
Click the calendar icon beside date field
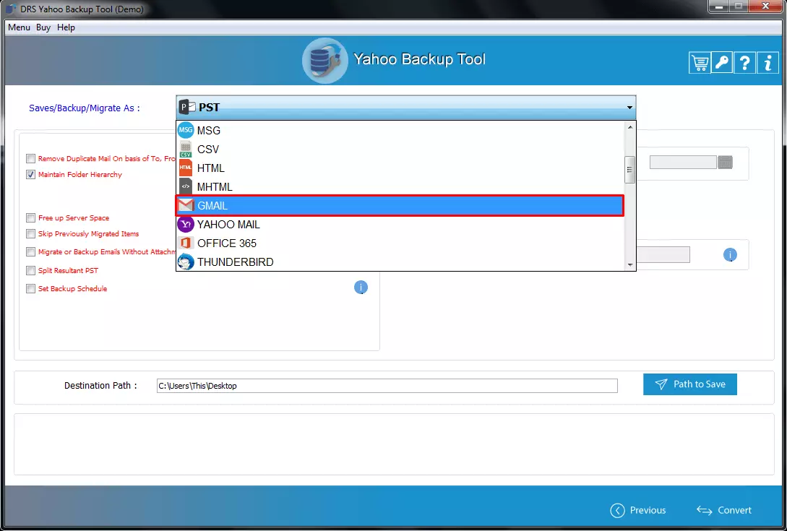pyautogui.click(x=726, y=163)
